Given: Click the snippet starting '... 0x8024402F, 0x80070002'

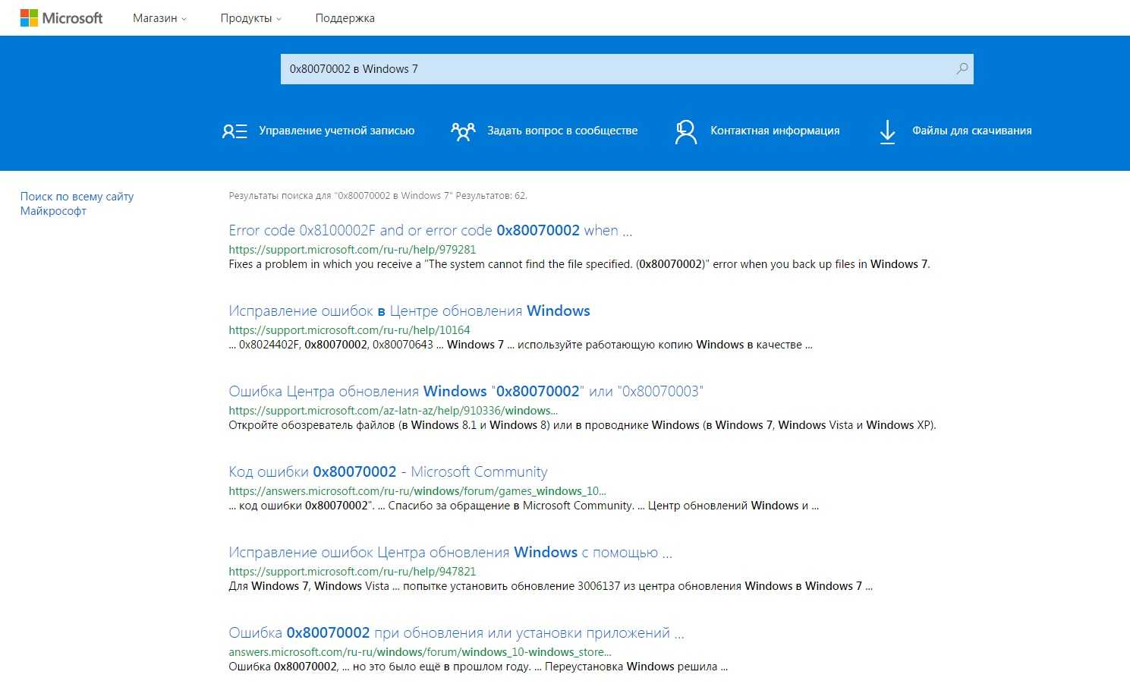Looking at the screenshot, I should [521, 345].
